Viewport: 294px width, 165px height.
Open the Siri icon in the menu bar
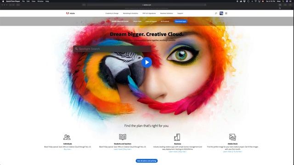click(287, 1)
